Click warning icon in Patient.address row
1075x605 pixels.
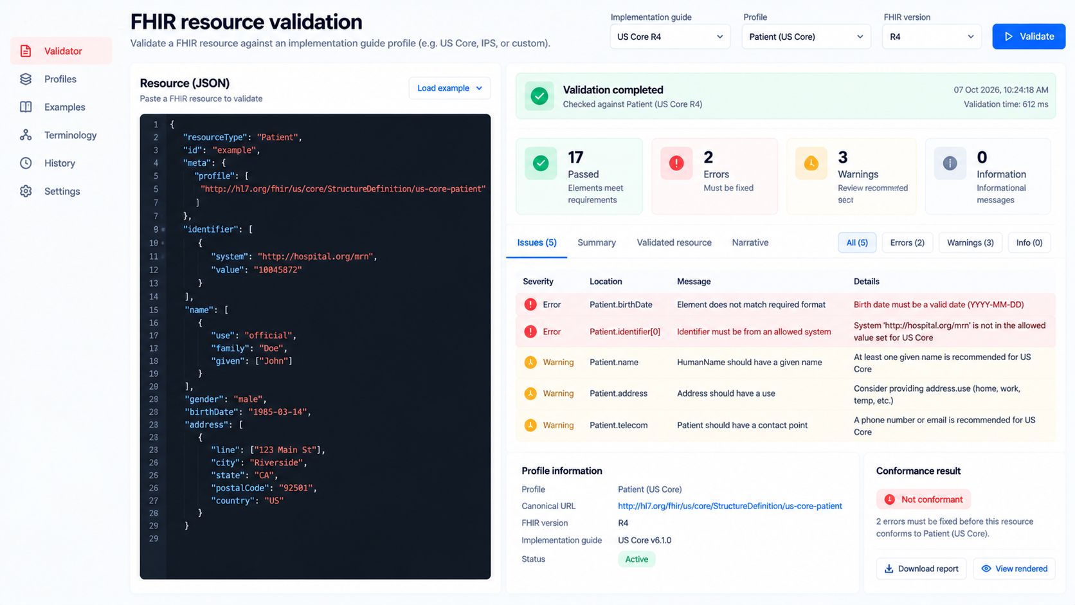(x=530, y=393)
